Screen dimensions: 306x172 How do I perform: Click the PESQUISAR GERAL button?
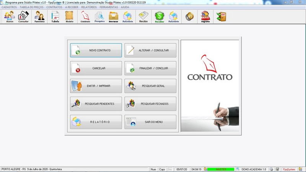(x=150, y=86)
